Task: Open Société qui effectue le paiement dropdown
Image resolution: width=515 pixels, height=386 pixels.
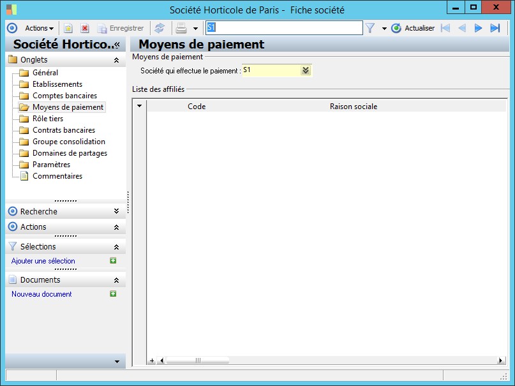Action: tap(306, 70)
